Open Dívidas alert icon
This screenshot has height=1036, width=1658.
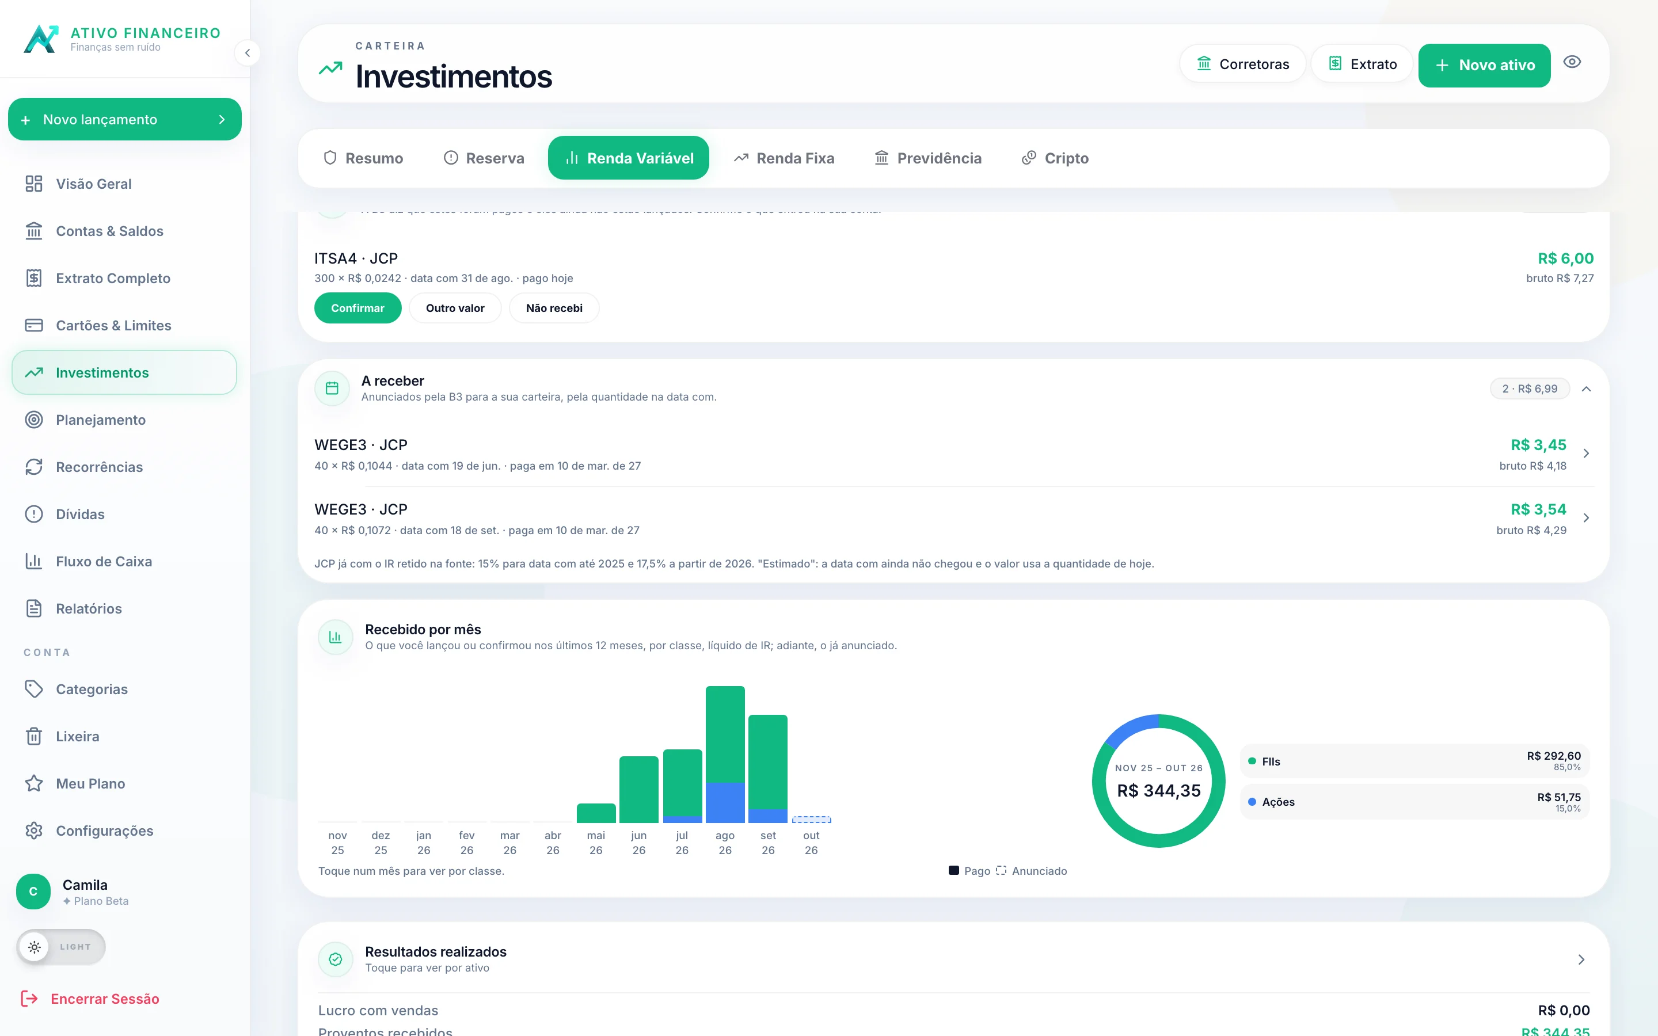tap(33, 515)
